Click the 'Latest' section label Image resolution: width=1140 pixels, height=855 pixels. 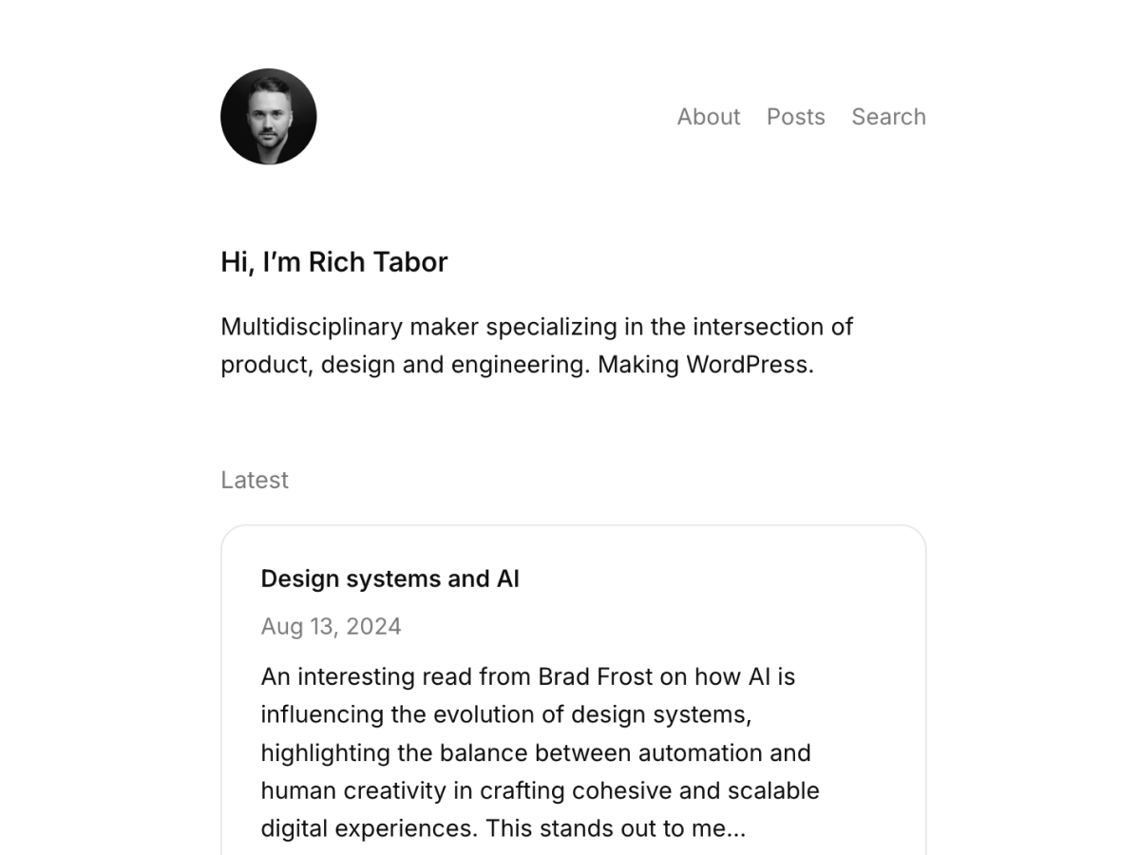(x=254, y=480)
